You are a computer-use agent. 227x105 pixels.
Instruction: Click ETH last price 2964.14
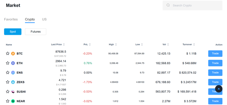(61, 61)
